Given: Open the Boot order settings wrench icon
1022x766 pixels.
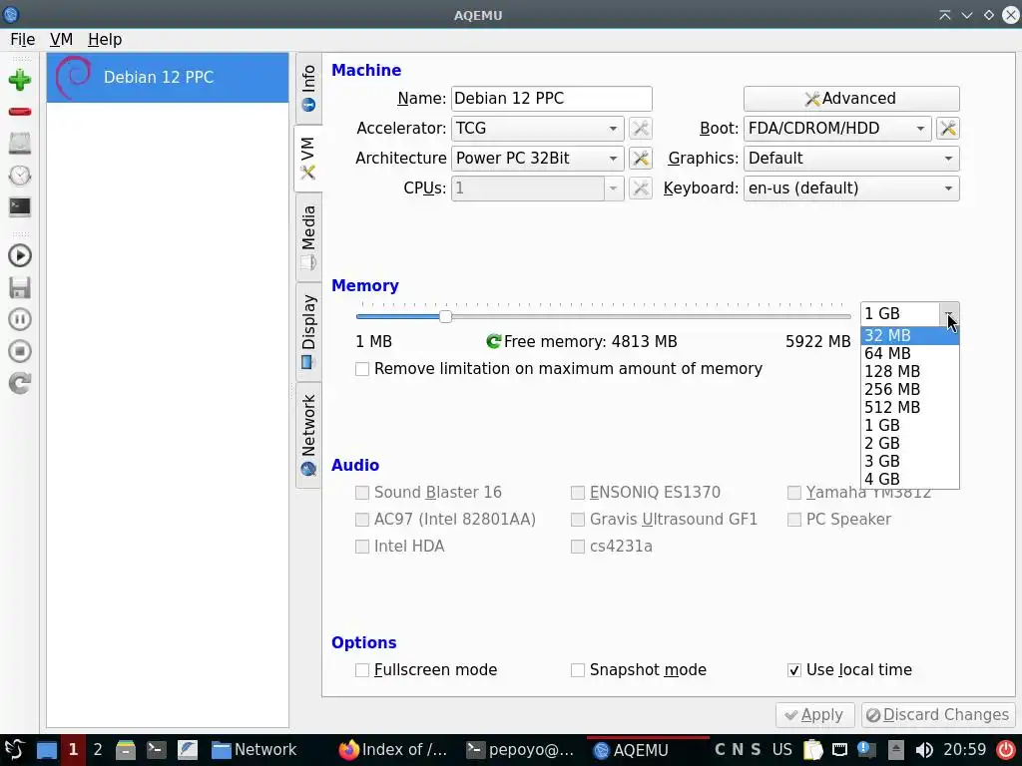Looking at the screenshot, I should (x=948, y=129).
